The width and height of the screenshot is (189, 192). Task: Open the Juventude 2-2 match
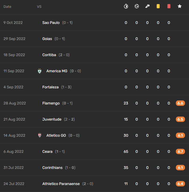(x=94, y=119)
